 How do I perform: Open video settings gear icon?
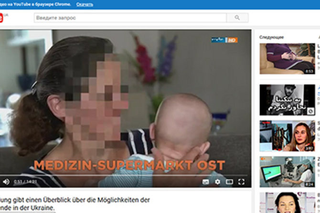coord(218,181)
